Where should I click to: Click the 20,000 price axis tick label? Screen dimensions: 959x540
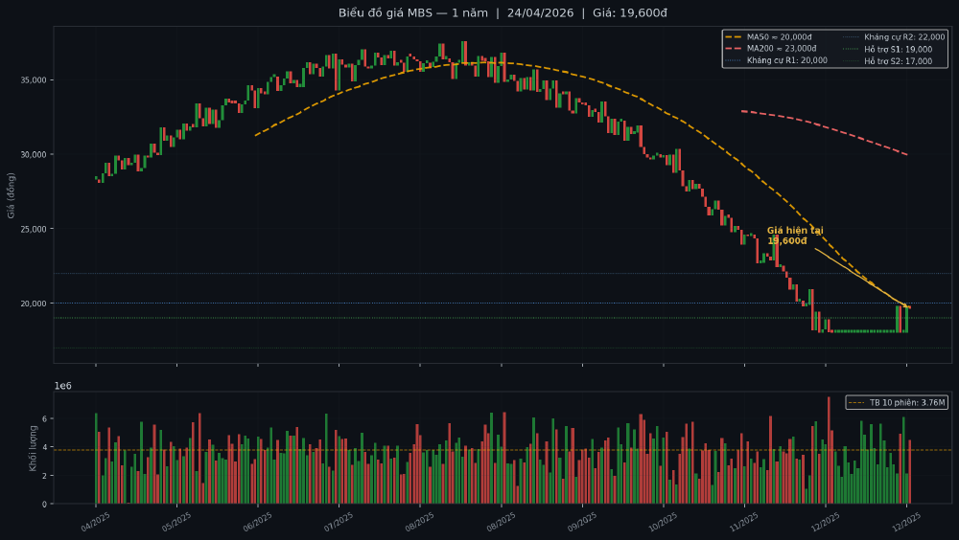point(33,304)
